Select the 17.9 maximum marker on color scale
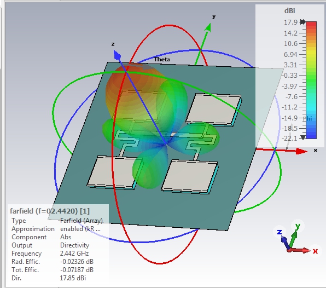The image size is (326, 288). pyautogui.click(x=303, y=22)
